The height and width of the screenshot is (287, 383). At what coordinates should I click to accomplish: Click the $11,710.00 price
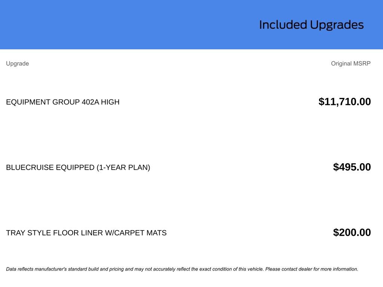pyautogui.click(x=344, y=102)
